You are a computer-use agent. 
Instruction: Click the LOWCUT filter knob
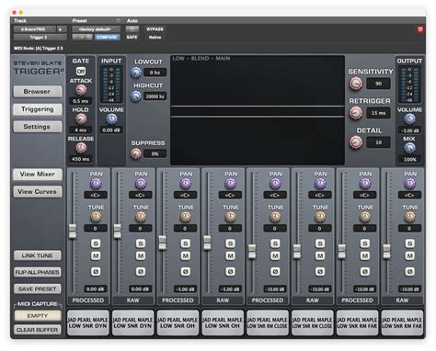(136, 73)
